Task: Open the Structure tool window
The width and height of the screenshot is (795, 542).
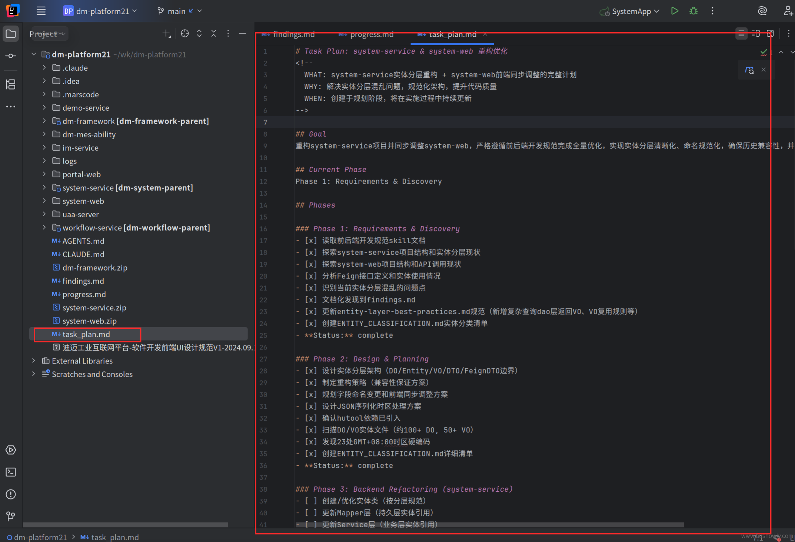Action: pyautogui.click(x=11, y=84)
